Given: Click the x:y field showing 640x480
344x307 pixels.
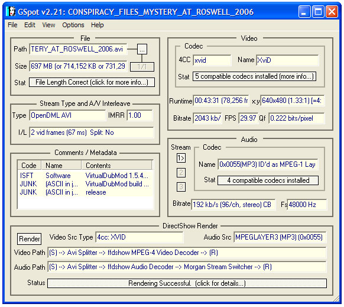Looking at the screenshot, I should pos(292,101).
